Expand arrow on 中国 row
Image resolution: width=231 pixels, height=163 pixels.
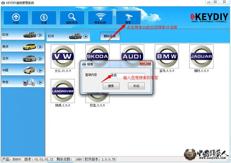point(40,71)
